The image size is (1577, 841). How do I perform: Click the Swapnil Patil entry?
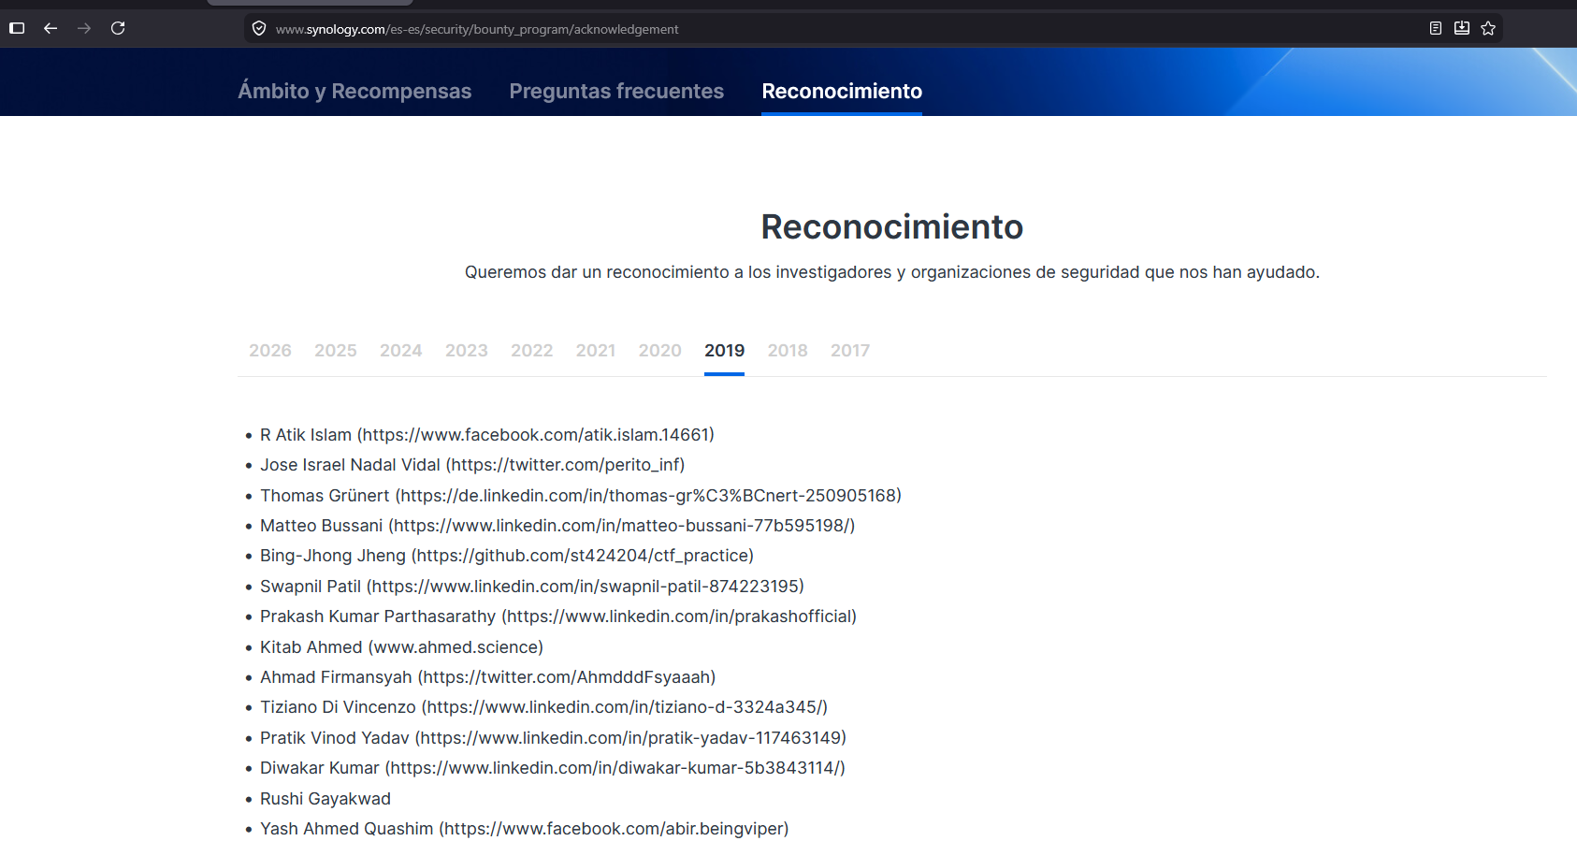pyautogui.click(x=532, y=587)
